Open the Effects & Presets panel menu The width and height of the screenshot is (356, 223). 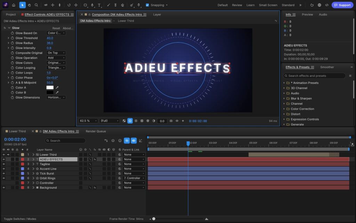313,67
